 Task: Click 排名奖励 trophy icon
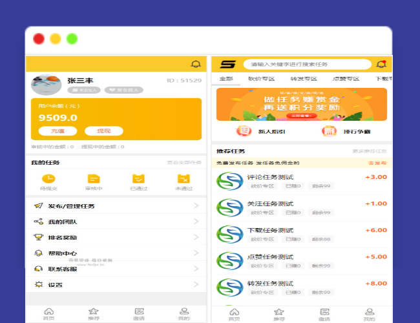(x=39, y=237)
